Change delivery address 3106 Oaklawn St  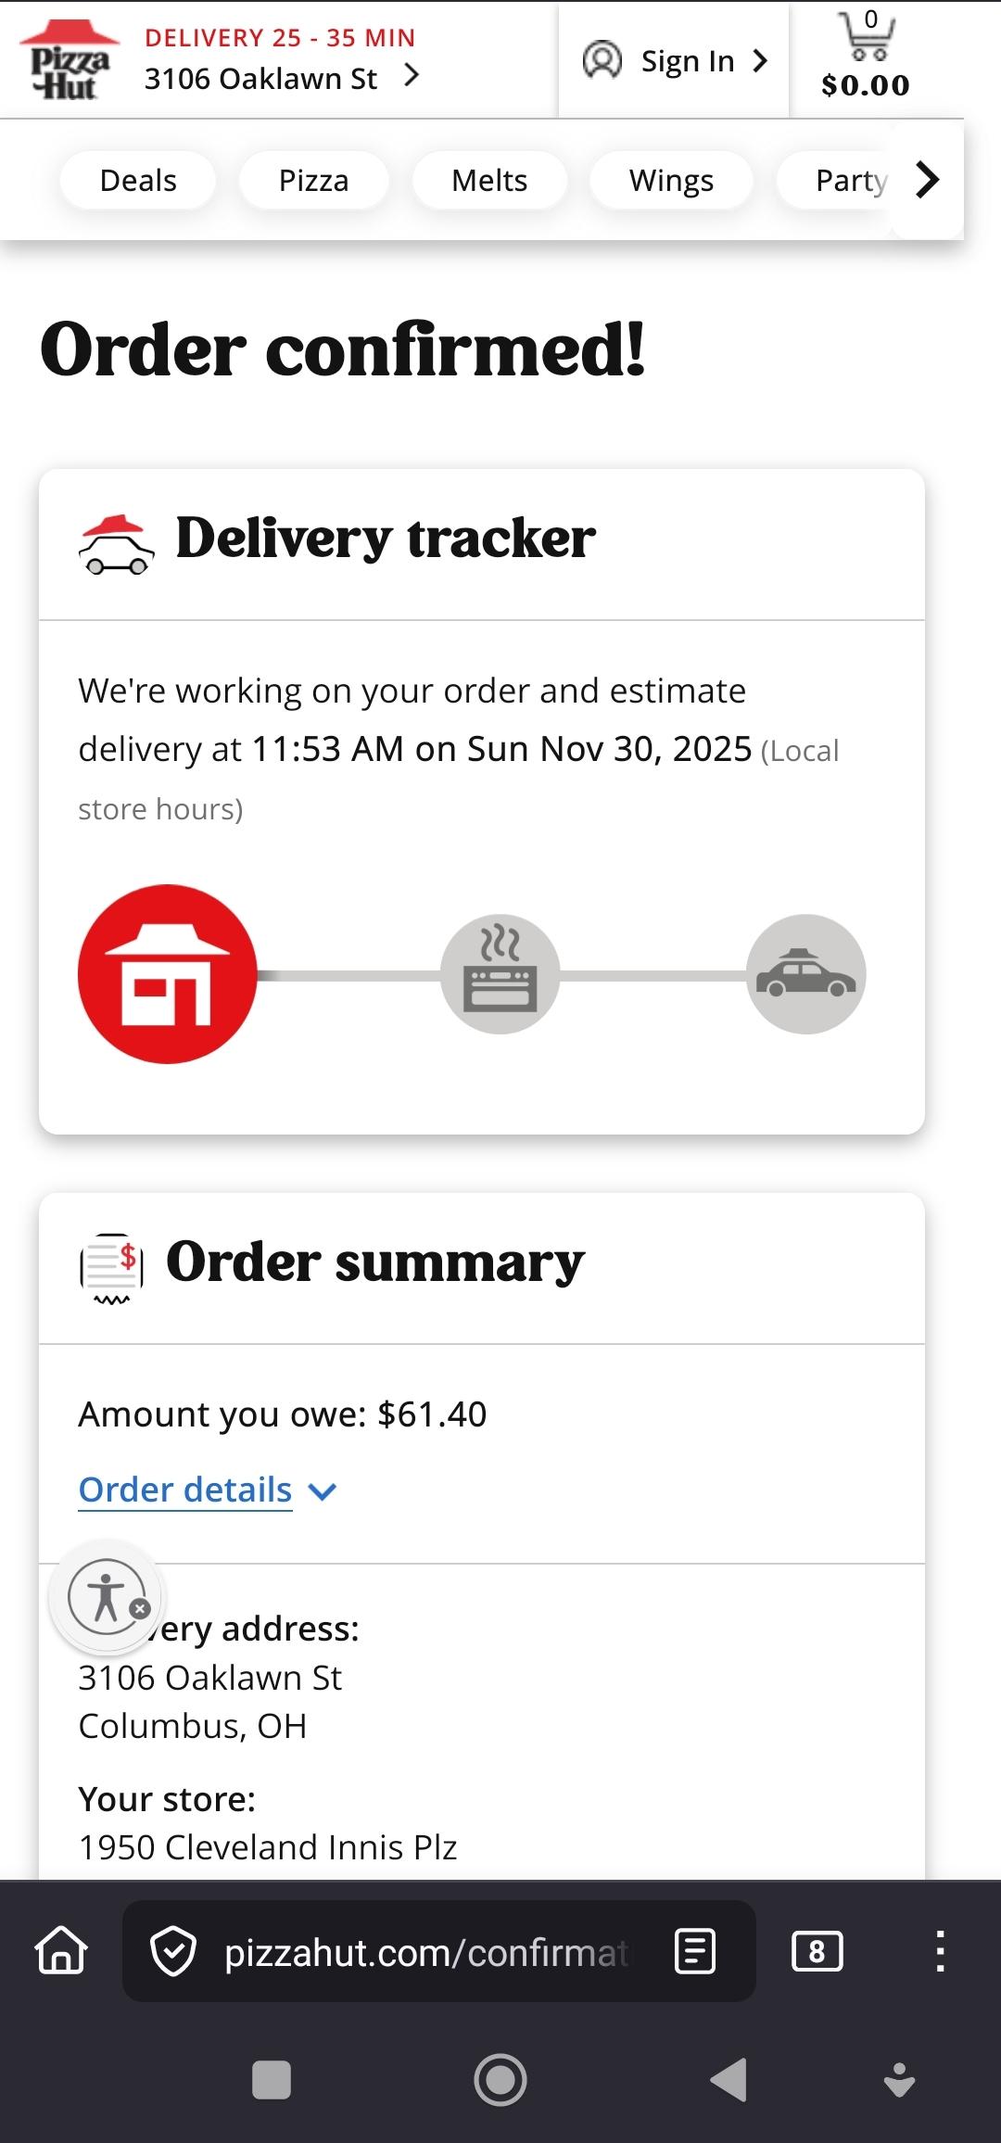pyautogui.click(x=281, y=78)
